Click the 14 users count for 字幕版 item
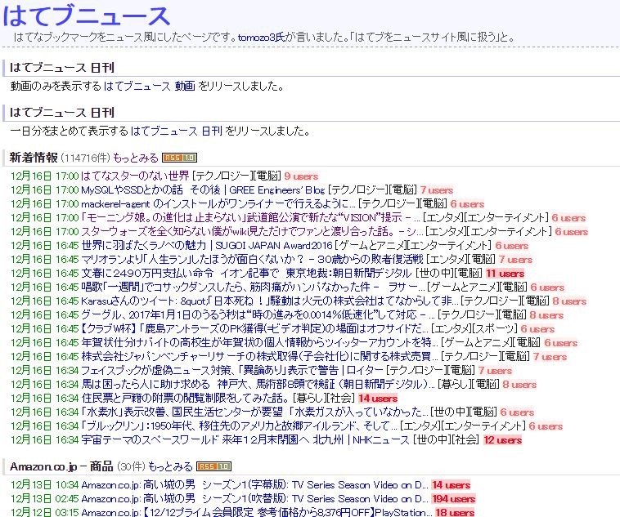Image resolution: width=620 pixels, height=517 pixels. pyautogui.click(x=452, y=485)
